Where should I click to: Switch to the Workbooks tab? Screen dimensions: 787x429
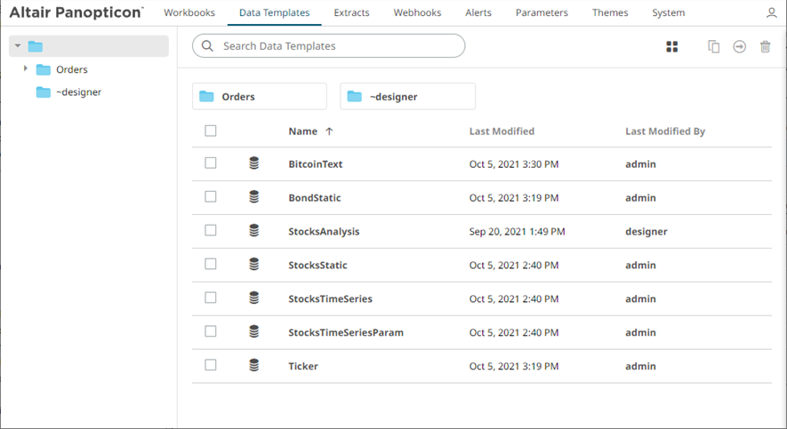(189, 13)
